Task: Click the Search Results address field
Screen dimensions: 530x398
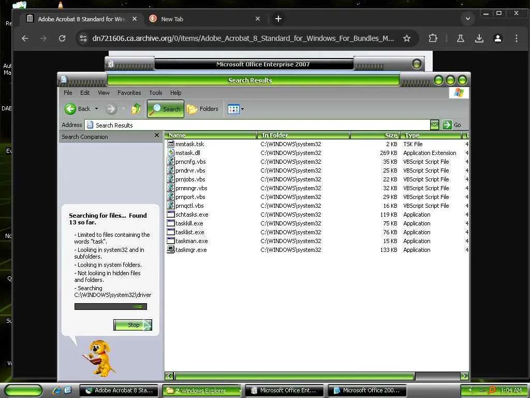Action: pyautogui.click(x=258, y=125)
